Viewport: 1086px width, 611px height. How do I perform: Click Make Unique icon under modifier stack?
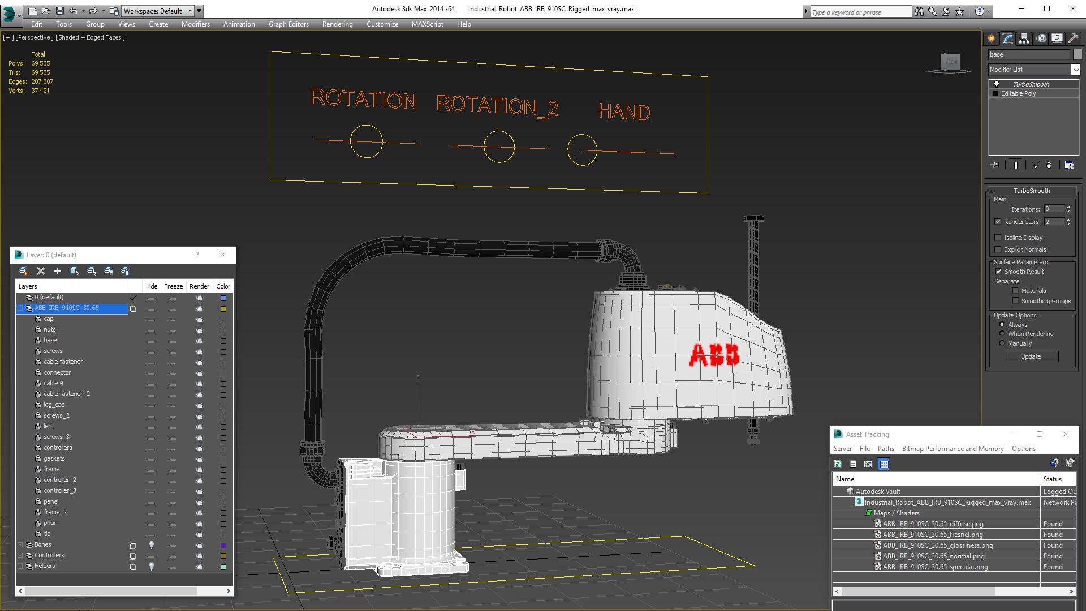click(x=1035, y=165)
